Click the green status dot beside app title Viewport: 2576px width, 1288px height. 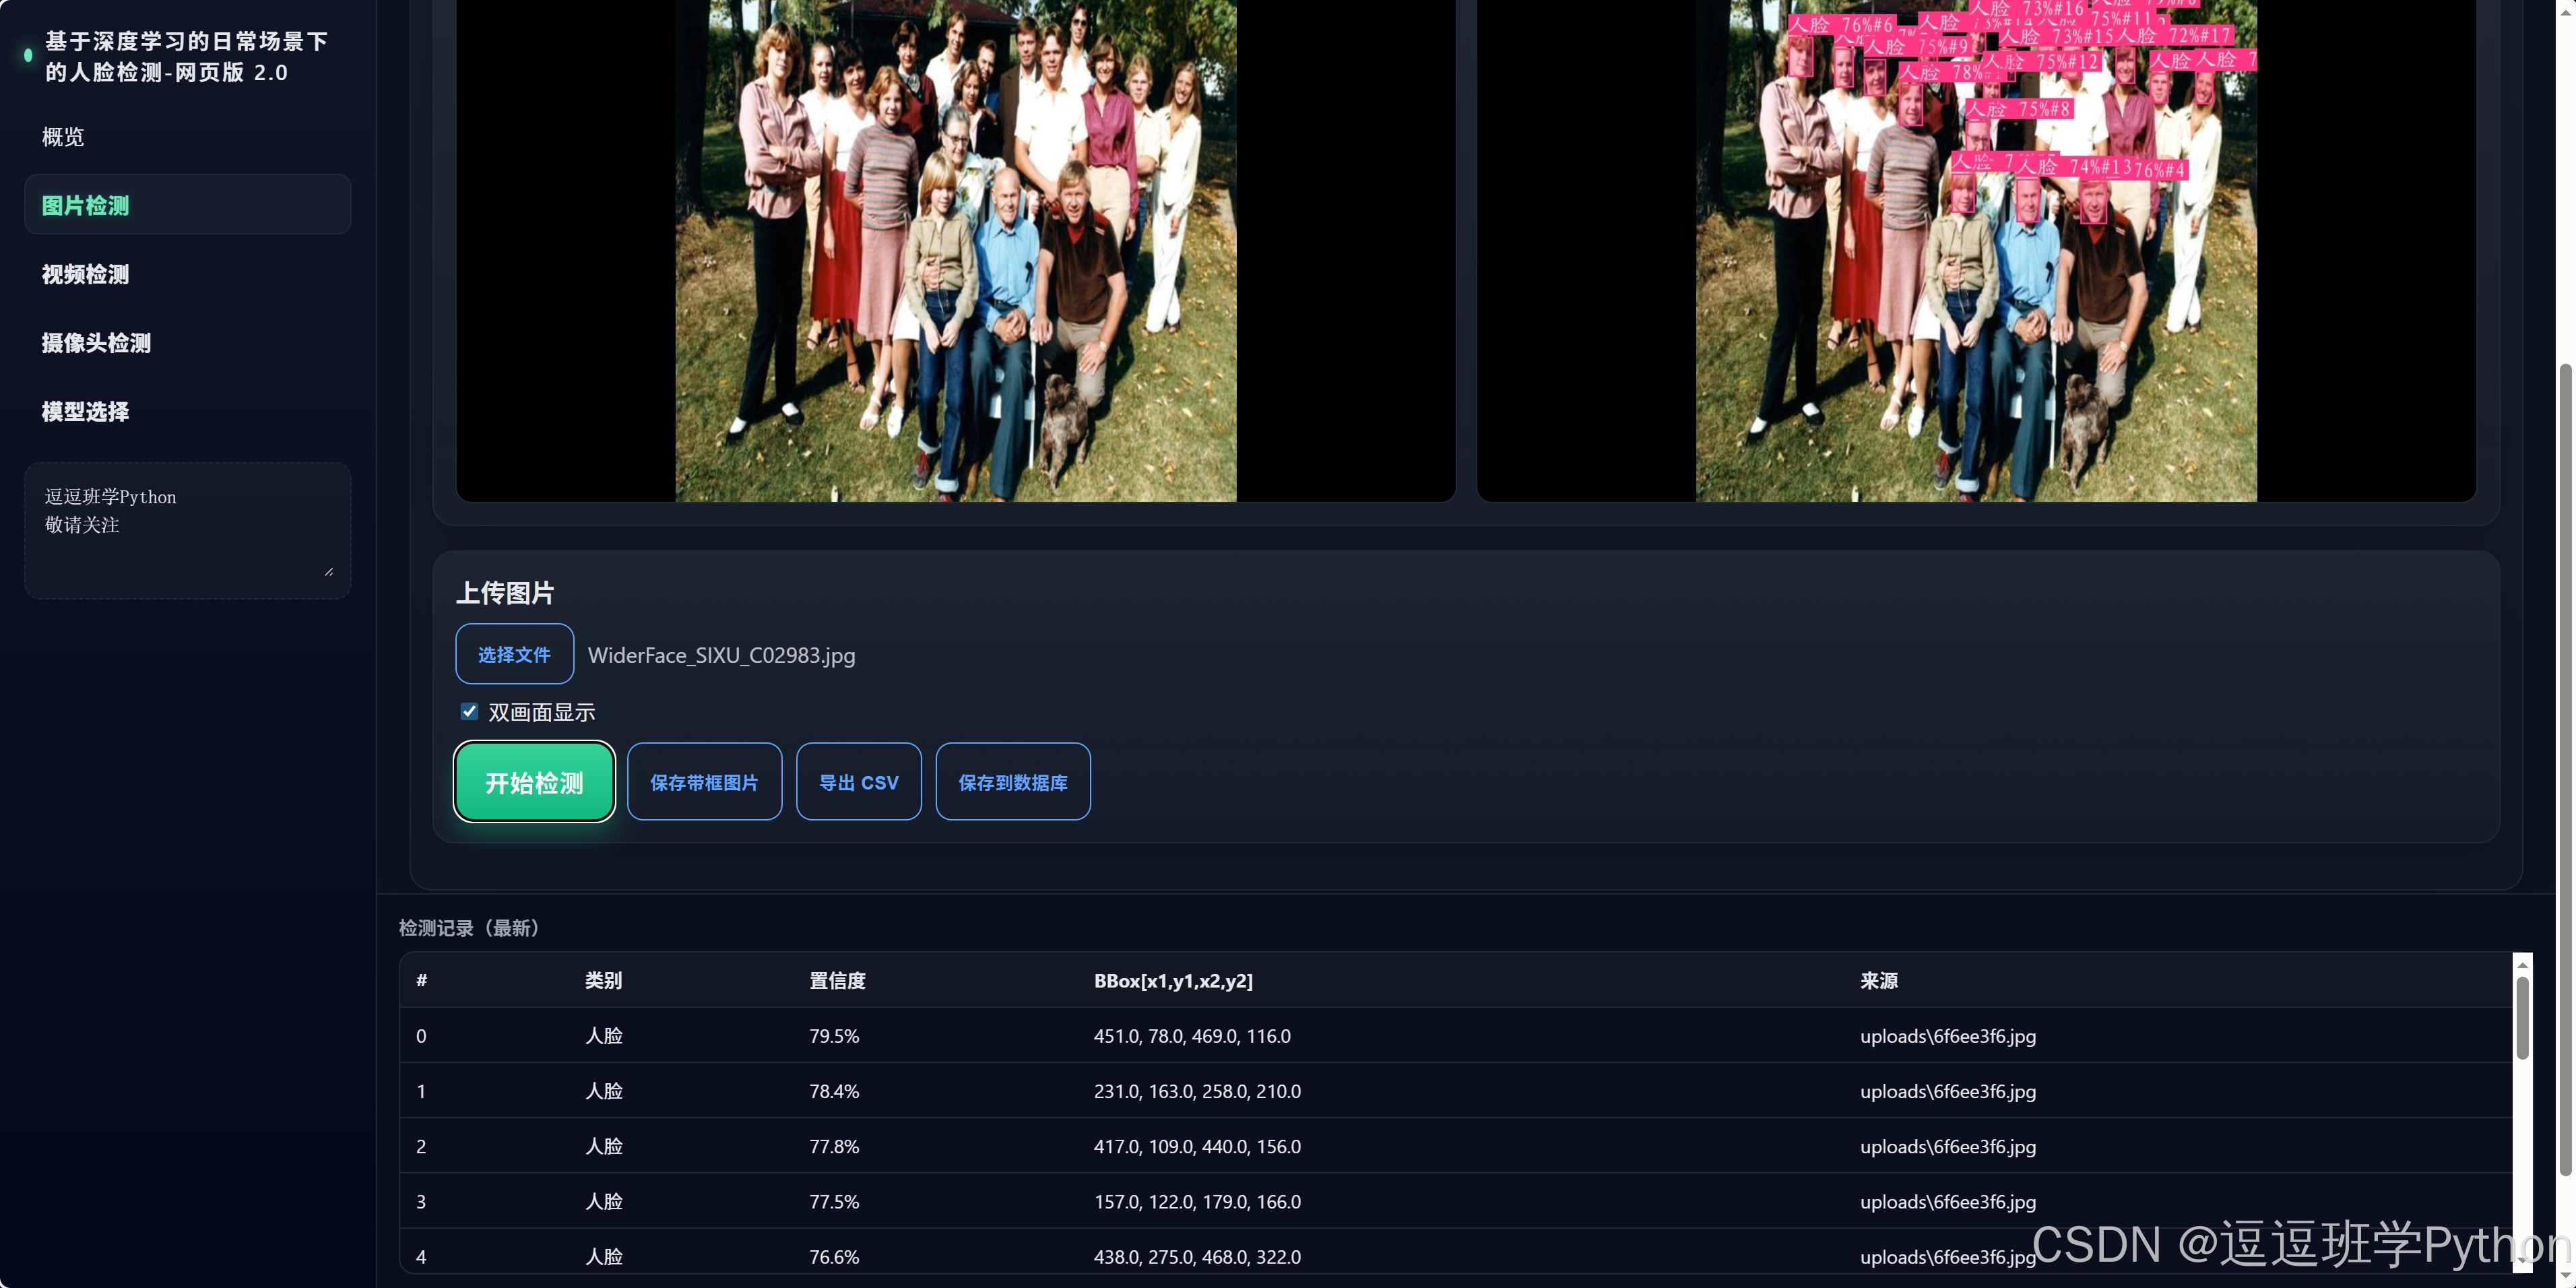click(x=28, y=56)
